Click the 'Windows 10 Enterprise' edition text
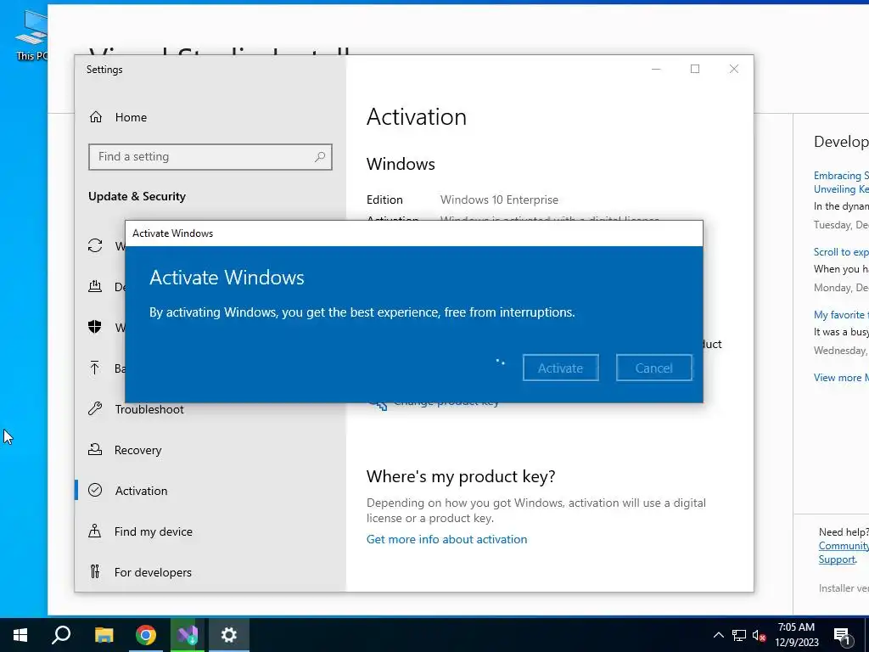 499,200
